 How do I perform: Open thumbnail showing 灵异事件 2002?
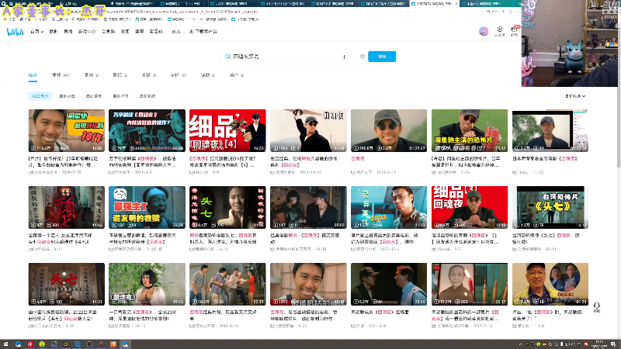point(389,207)
